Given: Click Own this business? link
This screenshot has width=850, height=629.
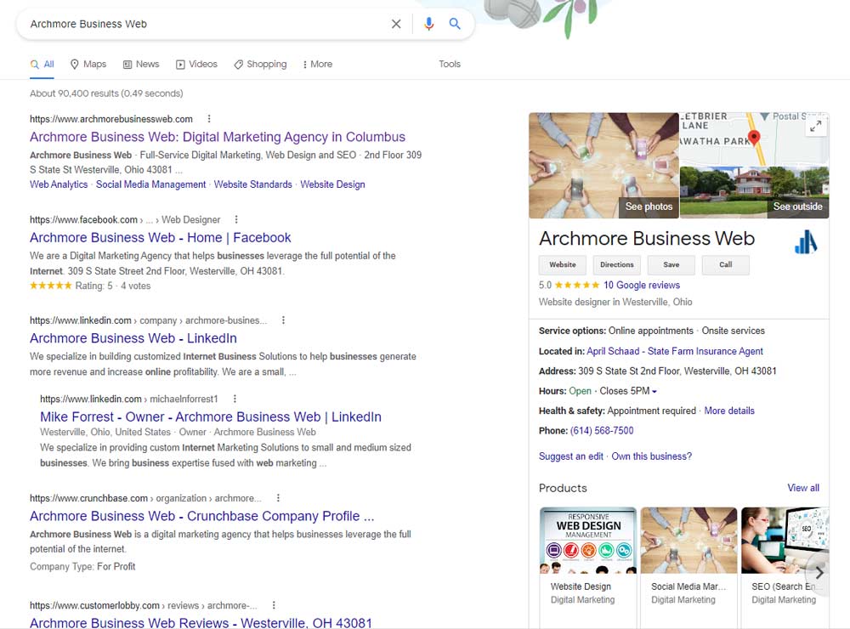Looking at the screenshot, I should point(652,456).
